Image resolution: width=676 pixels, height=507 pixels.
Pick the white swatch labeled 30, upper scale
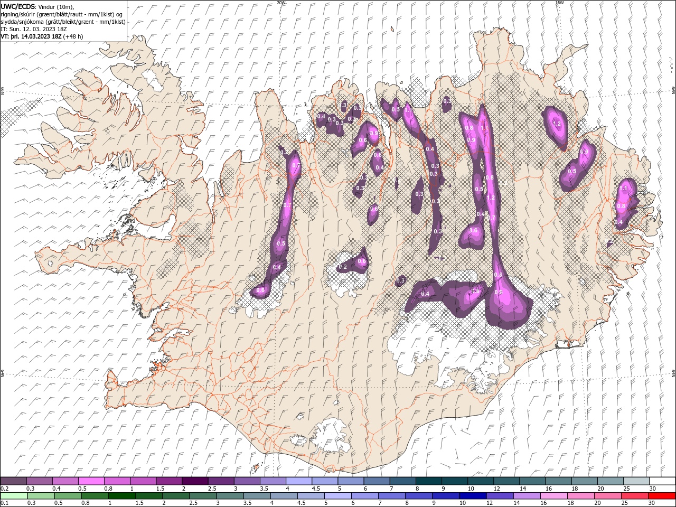point(662,481)
